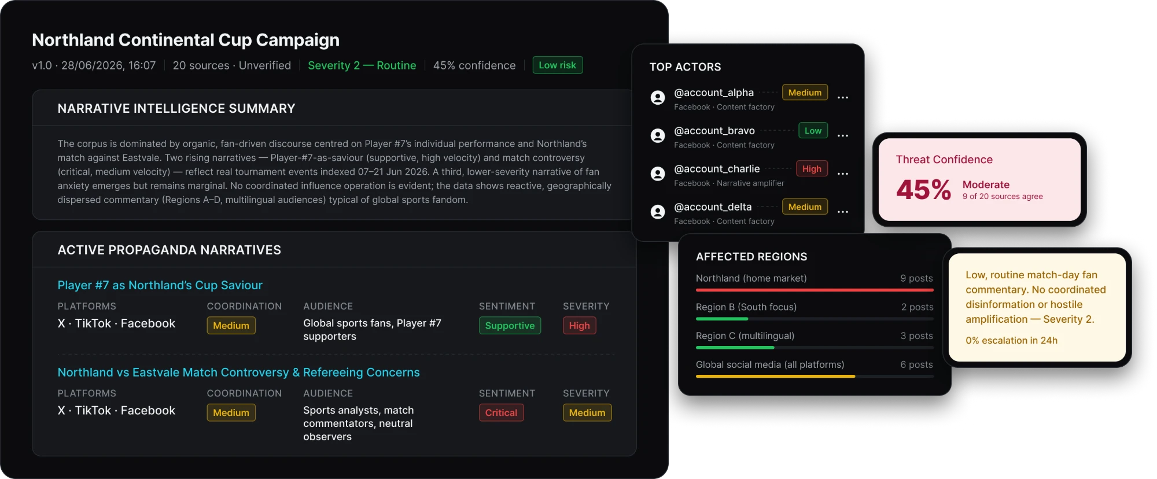Image resolution: width=1157 pixels, height=479 pixels.
Task: Click the @account_charlie username
Action: 717,169
